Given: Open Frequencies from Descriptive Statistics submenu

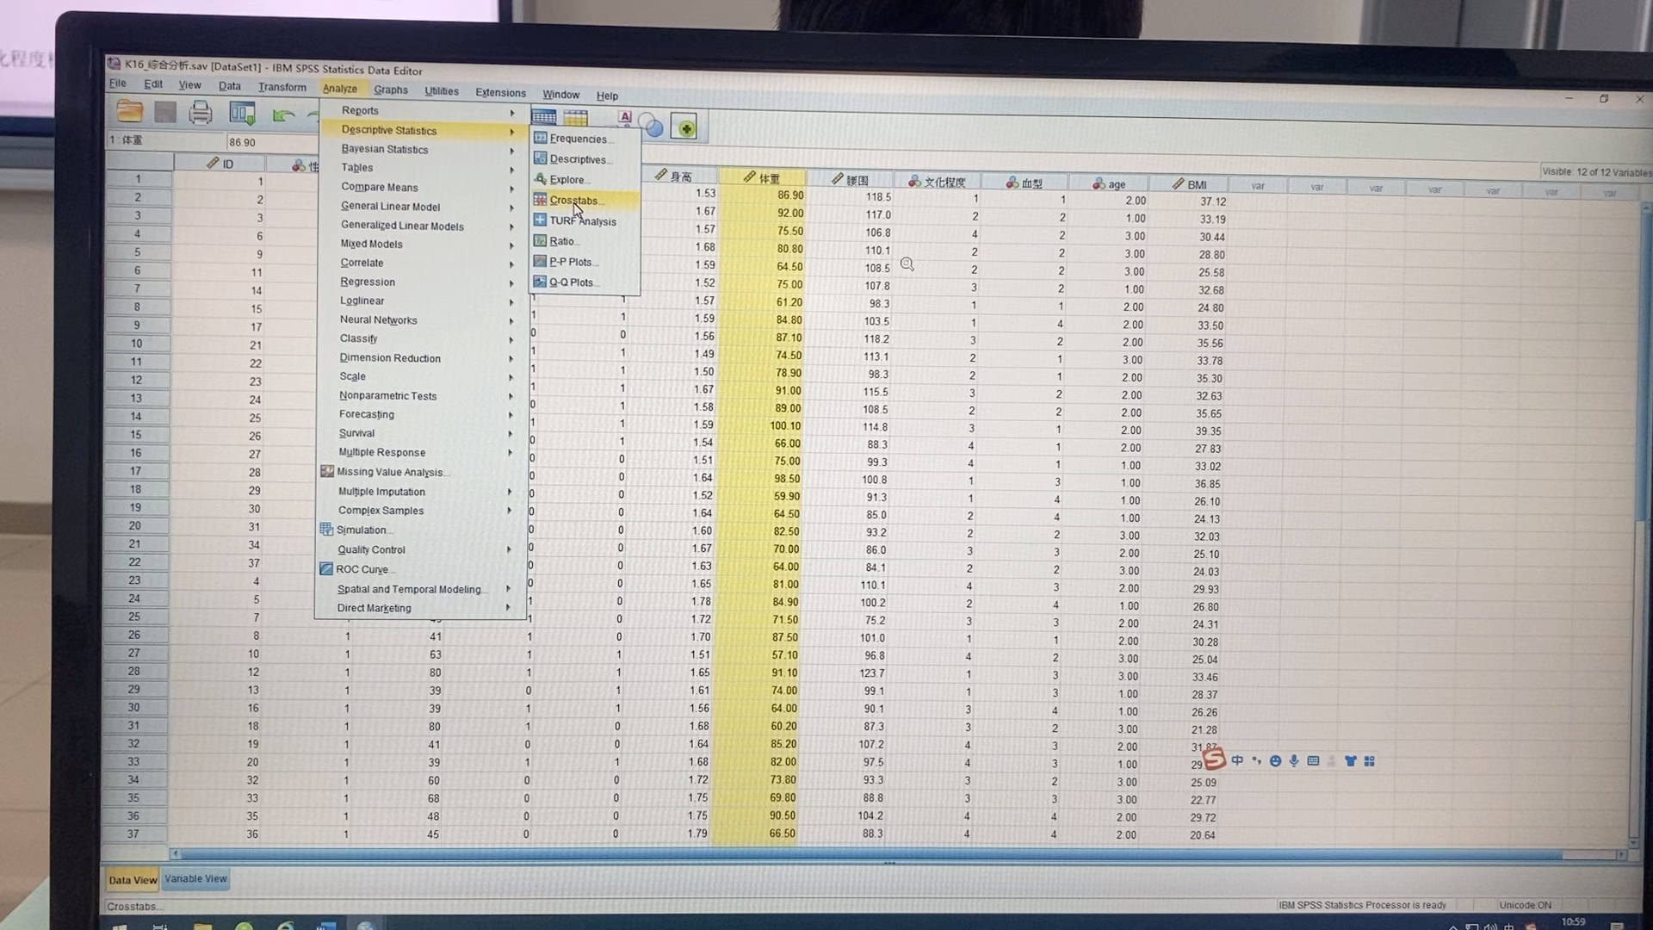Looking at the screenshot, I should tap(578, 139).
